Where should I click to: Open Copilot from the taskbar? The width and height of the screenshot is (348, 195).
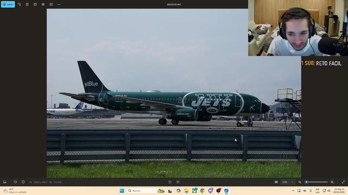click(178, 191)
